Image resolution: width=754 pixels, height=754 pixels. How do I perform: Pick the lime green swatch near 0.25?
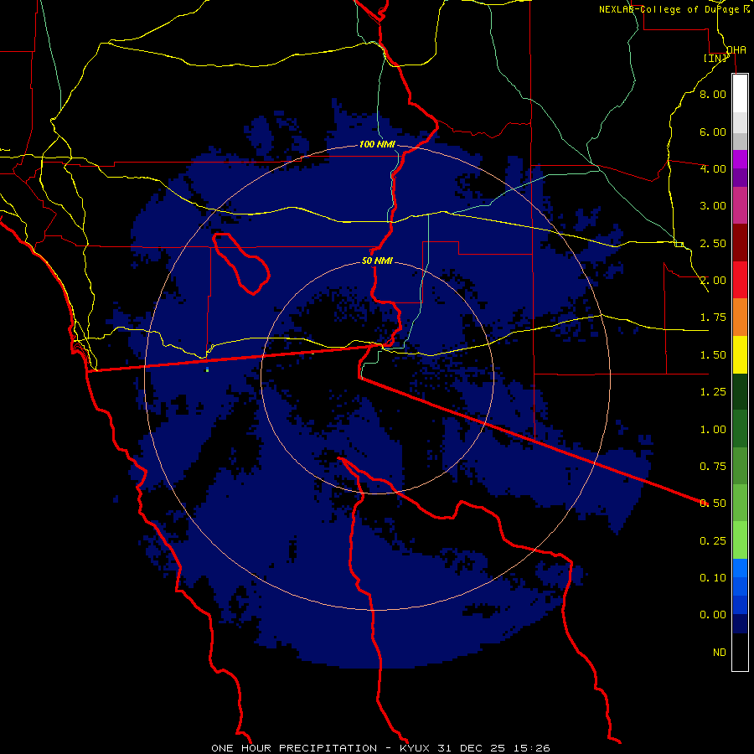pos(740,540)
